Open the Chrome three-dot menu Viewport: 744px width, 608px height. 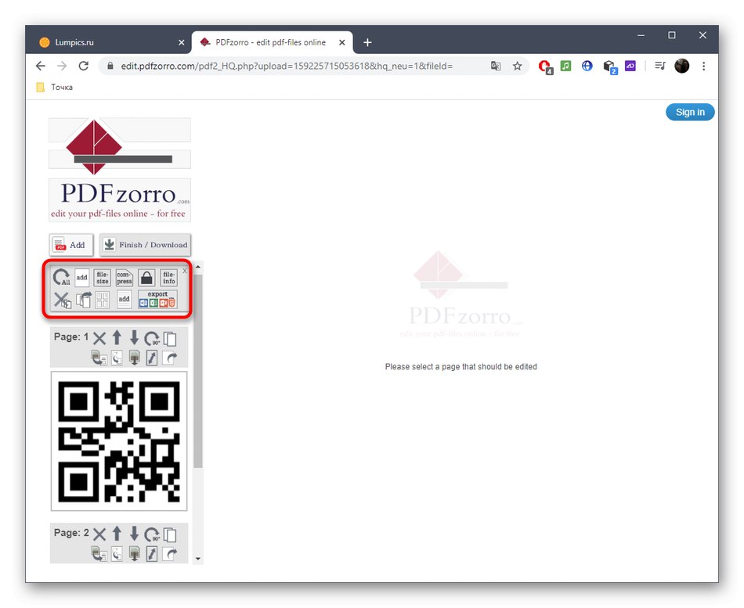[704, 66]
